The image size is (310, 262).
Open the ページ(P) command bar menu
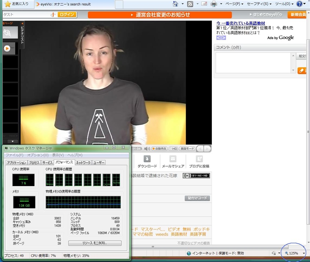coord(234,4)
